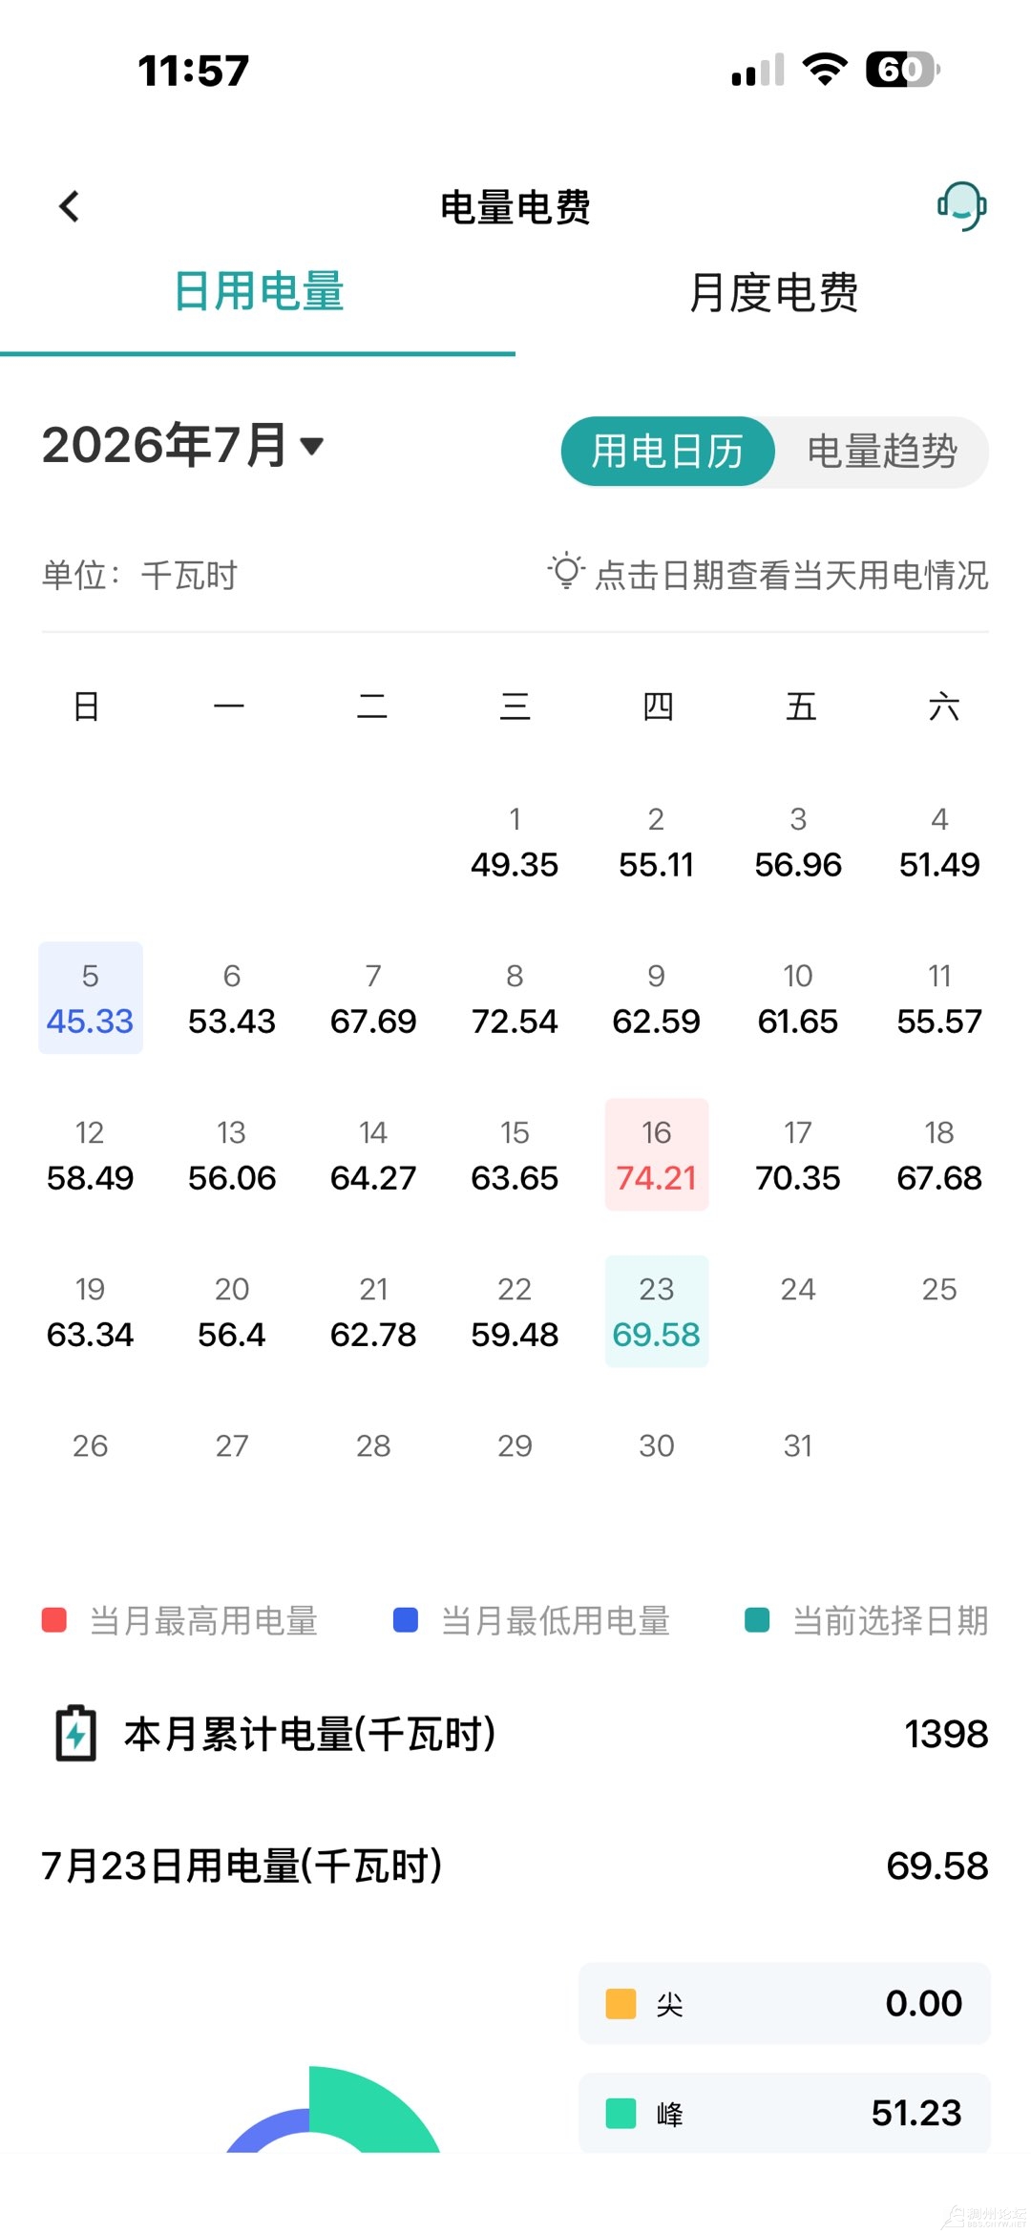Choose July 15 showing 63.65
Viewport: 1031px width, 2235px height.
[515, 1155]
